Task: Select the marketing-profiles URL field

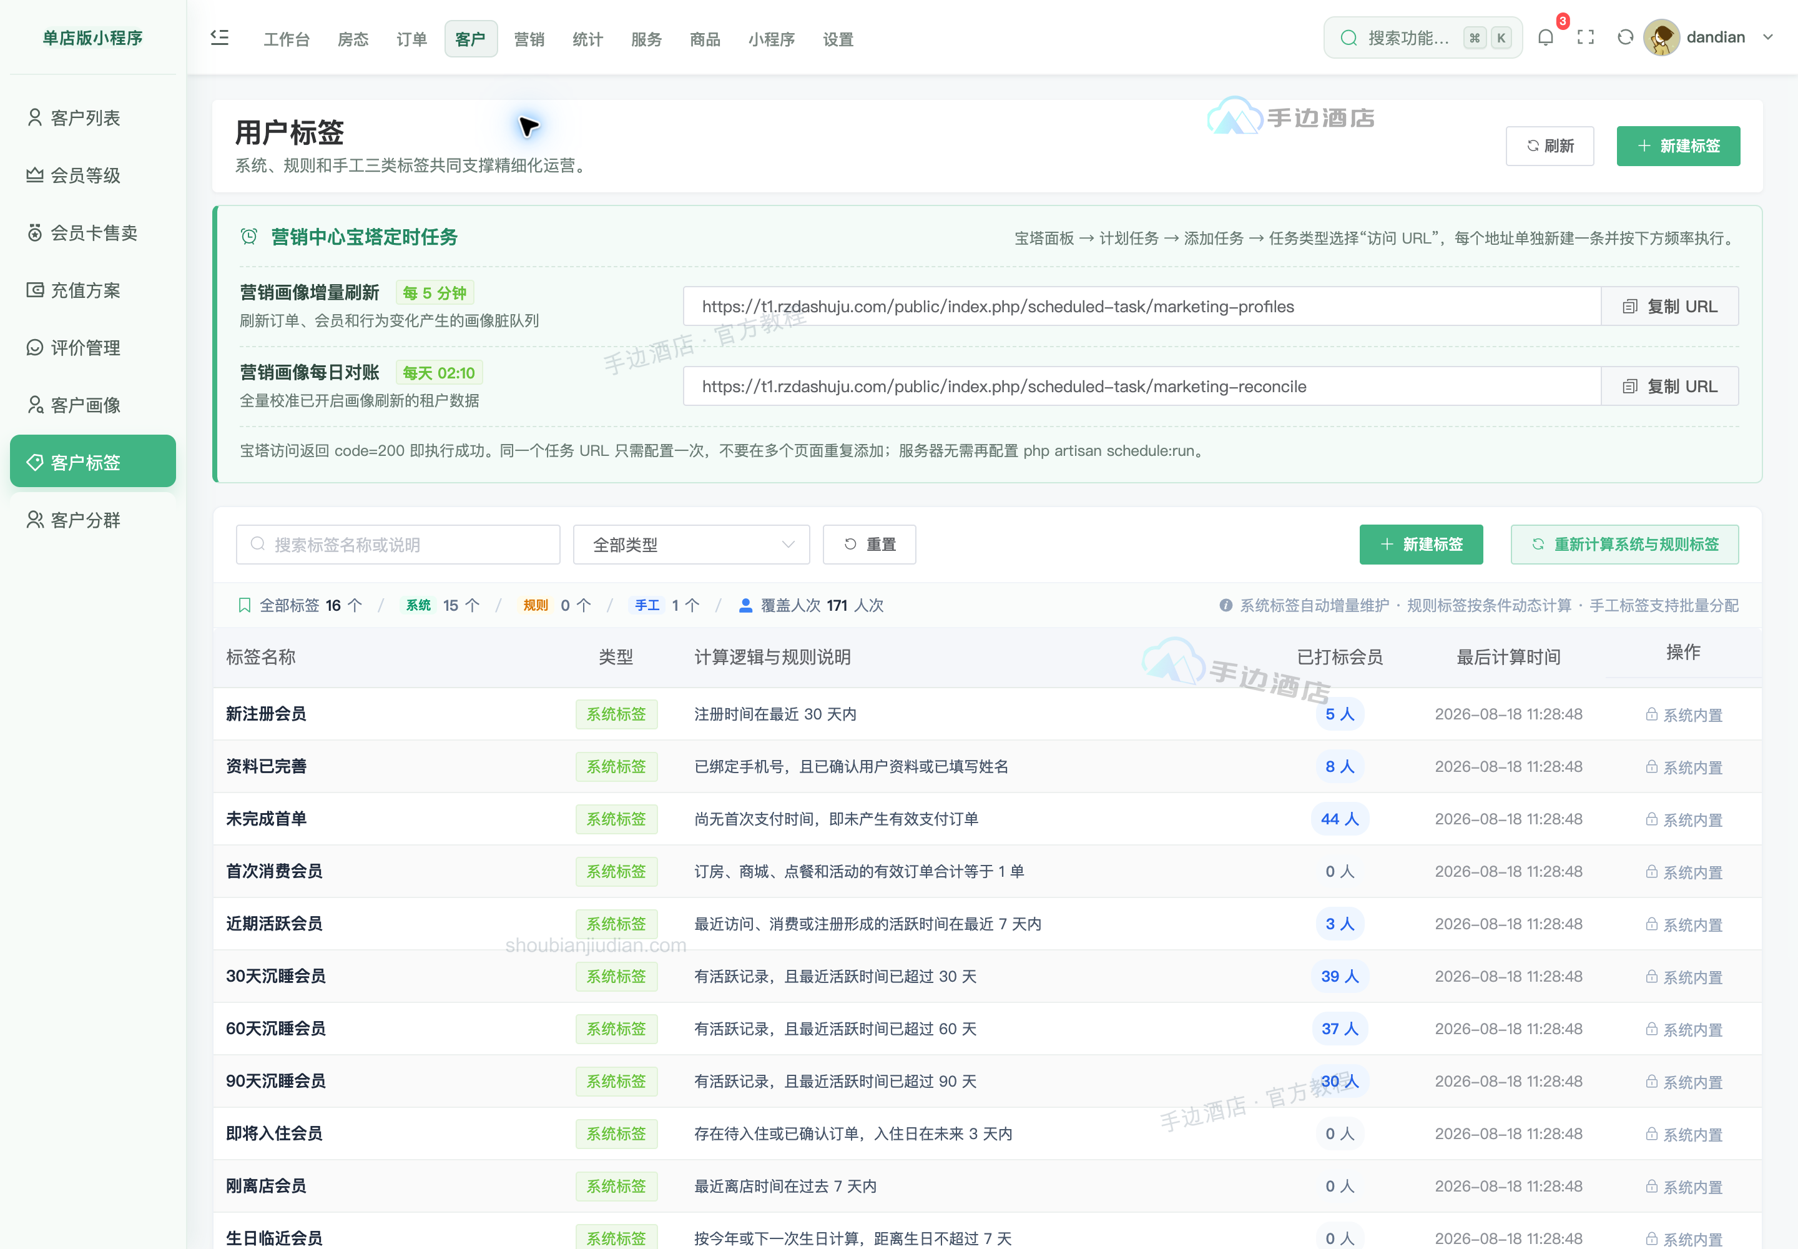Action: [x=1142, y=307]
